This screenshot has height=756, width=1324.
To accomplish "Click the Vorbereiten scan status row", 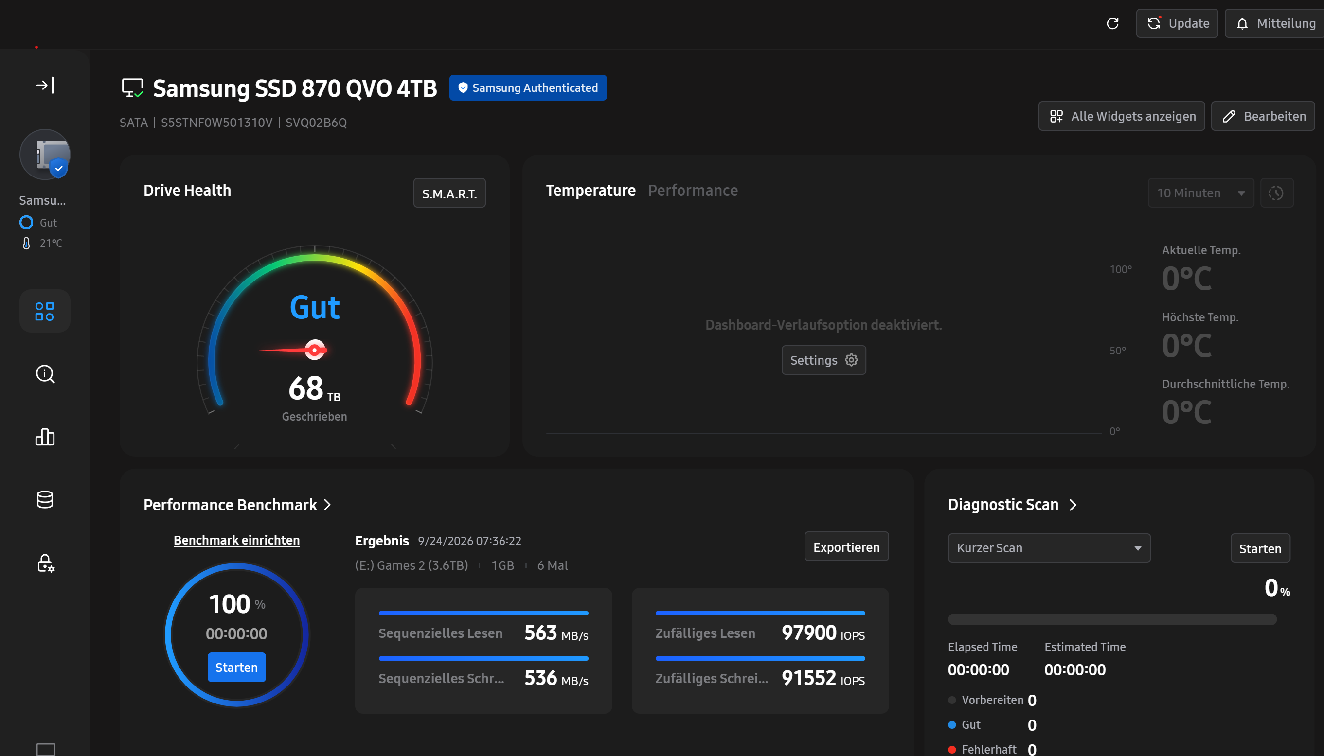I will pos(992,700).
